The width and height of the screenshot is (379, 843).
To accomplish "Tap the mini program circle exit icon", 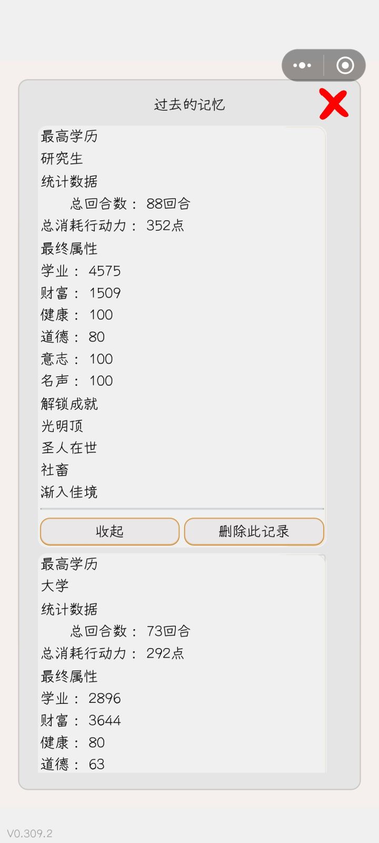I will [x=345, y=65].
